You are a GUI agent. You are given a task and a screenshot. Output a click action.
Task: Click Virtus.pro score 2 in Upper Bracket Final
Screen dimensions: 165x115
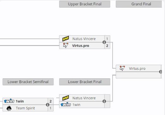[107, 46]
